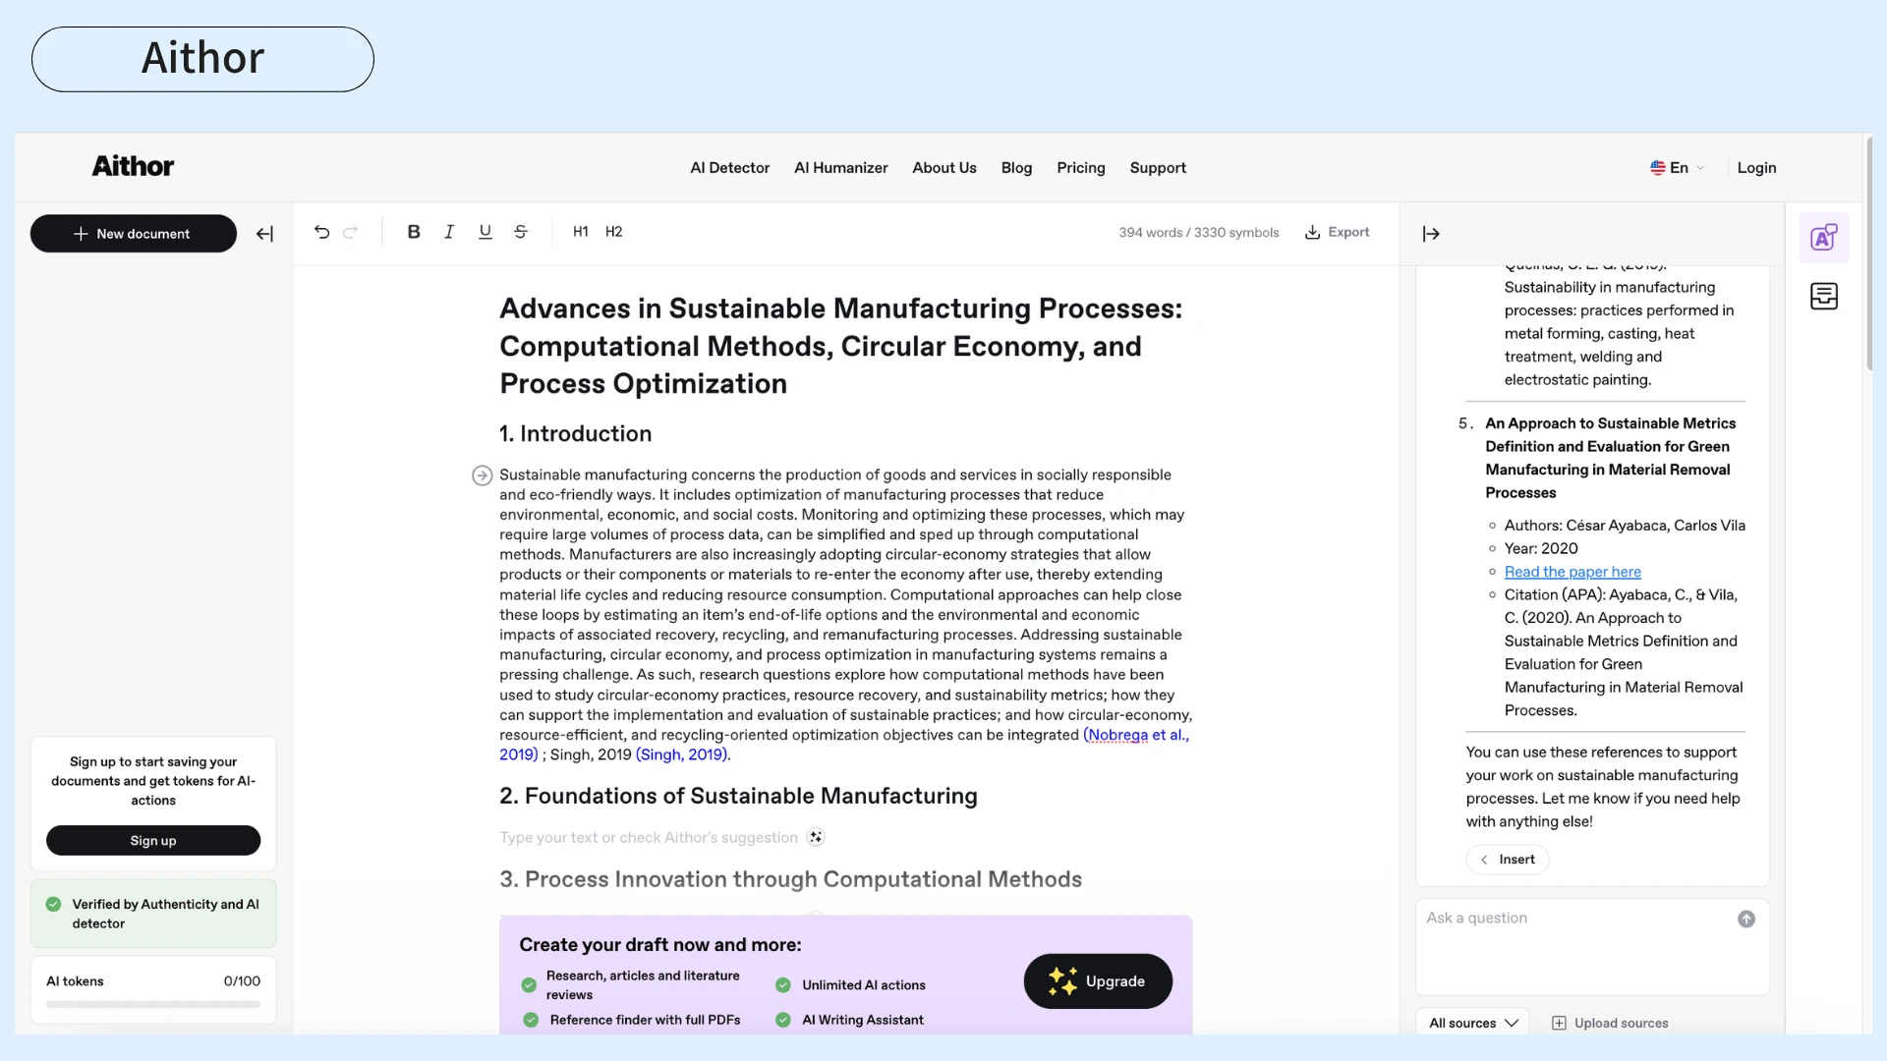This screenshot has height=1061, width=1887.
Task: Collapse reference details with the back chevron
Action: (x=1485, y=860)
